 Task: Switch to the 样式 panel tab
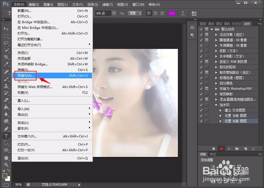tap(213, 154)
